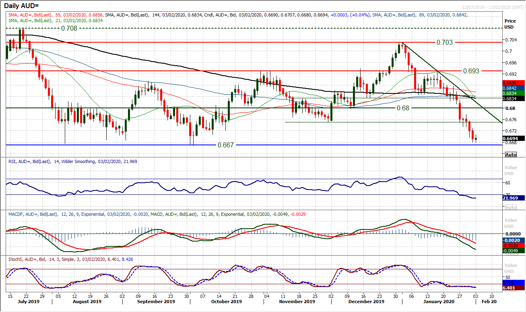Click the 21.969 RSI value tag

click(x=514, y=198)
